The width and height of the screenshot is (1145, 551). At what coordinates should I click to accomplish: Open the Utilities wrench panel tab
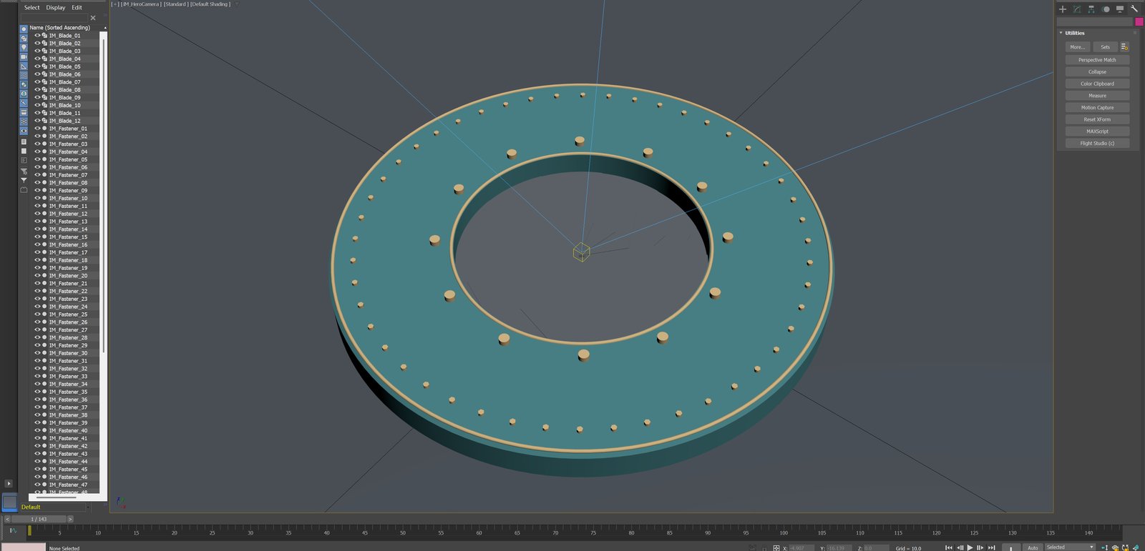[1134, 9]
